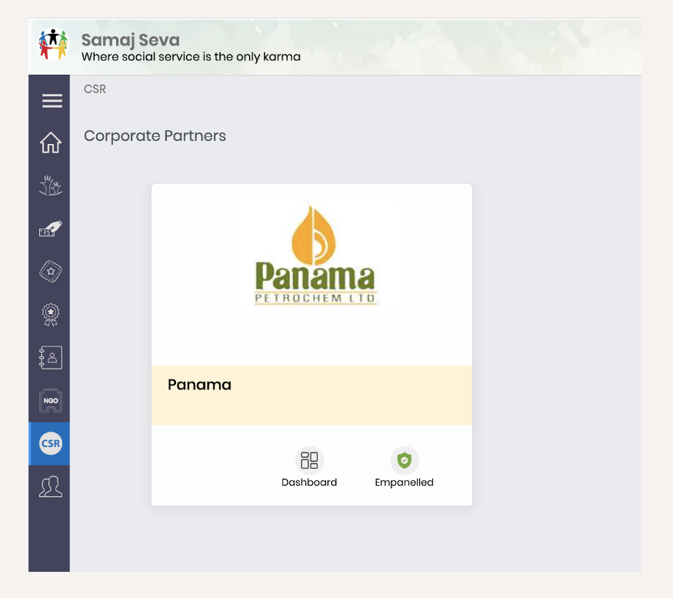Open the raised hands volunteering icon
673x598 pixels.
(51, 185)
